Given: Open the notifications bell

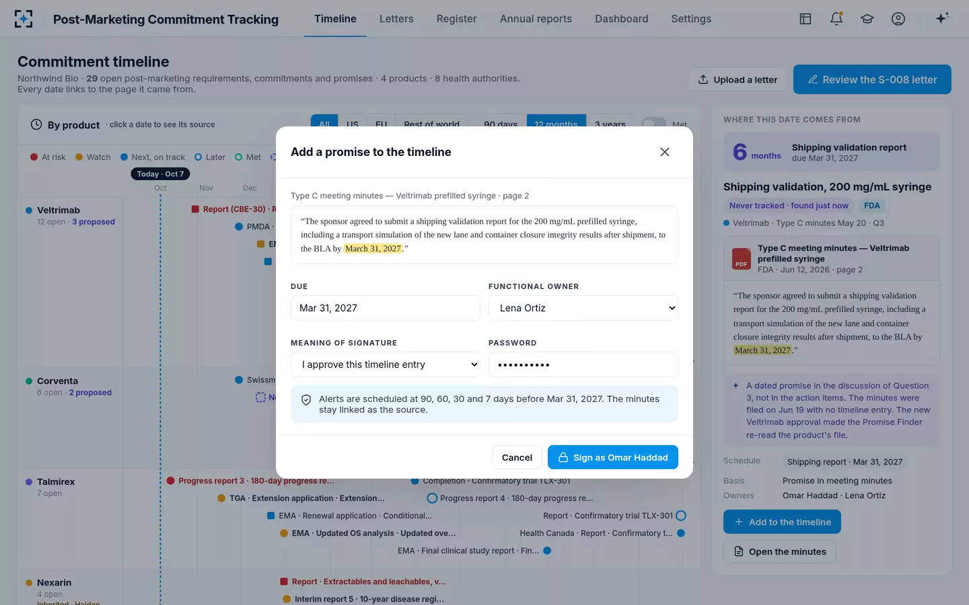Looking at the screenshot, I should [836, 19].
